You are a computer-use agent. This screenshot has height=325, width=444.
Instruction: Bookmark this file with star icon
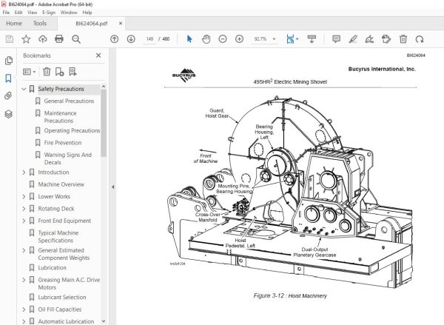26,38
